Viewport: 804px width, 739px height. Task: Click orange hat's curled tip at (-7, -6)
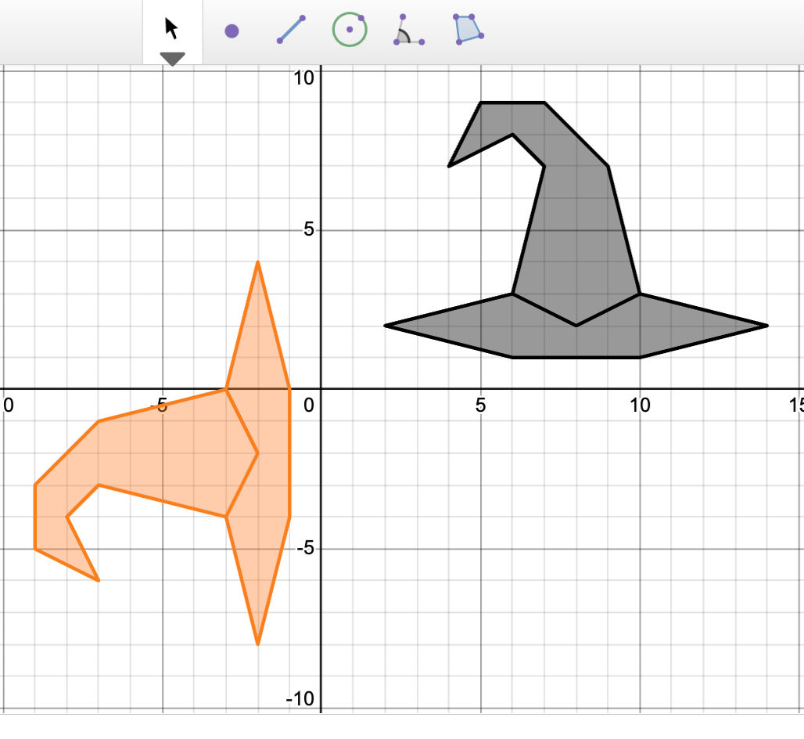pyautogui.click(x=99, y=581)
